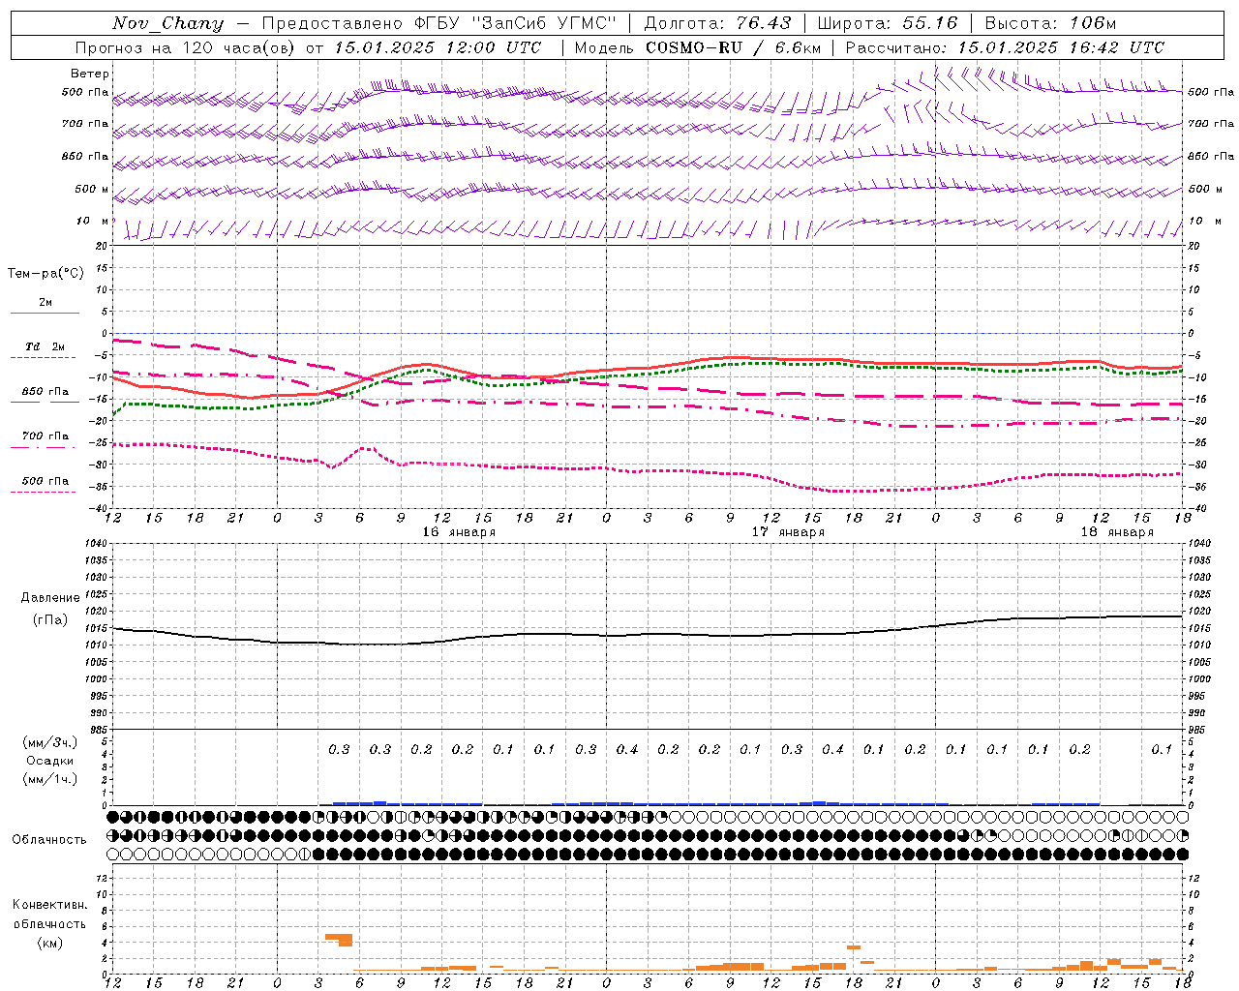
Task: Click the "Тем-ра(°C)" temperature label
Action: tap(45, 273)
